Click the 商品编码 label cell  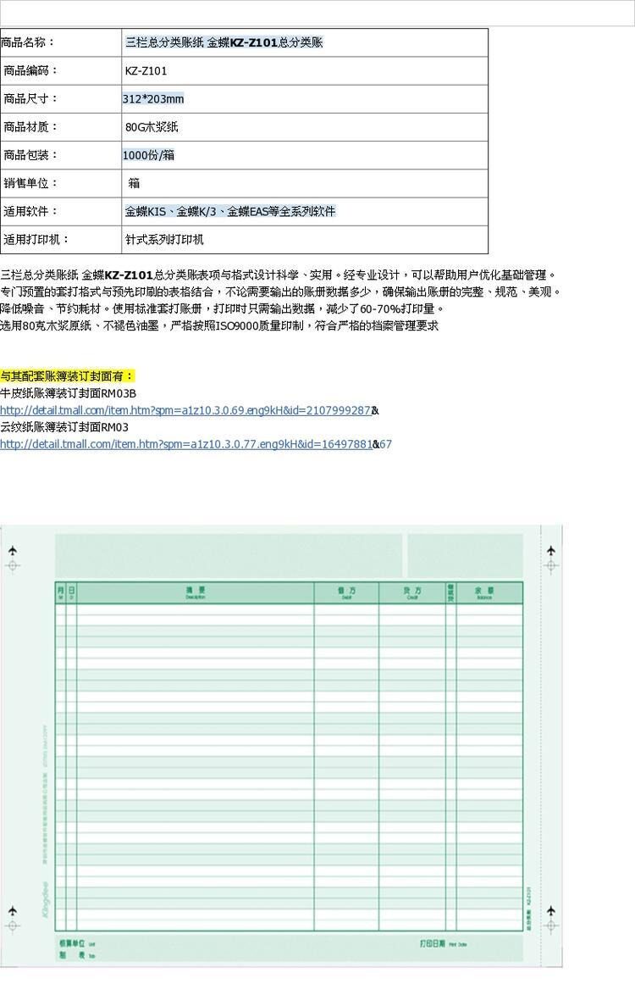[x=61, y=71]
